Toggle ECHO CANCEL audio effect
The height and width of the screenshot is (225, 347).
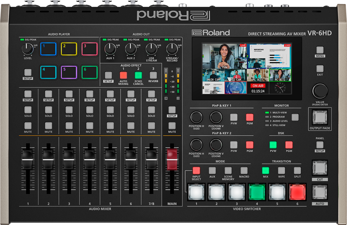click(138, 75)
